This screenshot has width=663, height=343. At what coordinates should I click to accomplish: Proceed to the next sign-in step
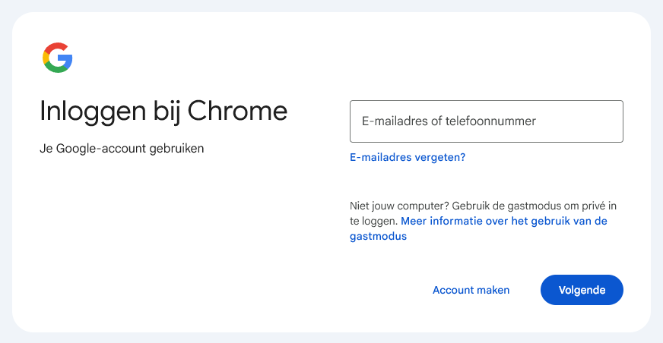pyautogui.click(x=582, y=290)
